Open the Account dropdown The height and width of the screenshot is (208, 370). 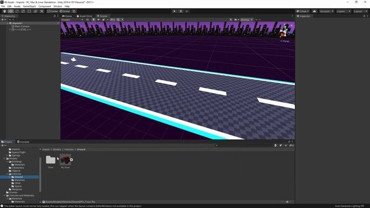pos(327,12)
